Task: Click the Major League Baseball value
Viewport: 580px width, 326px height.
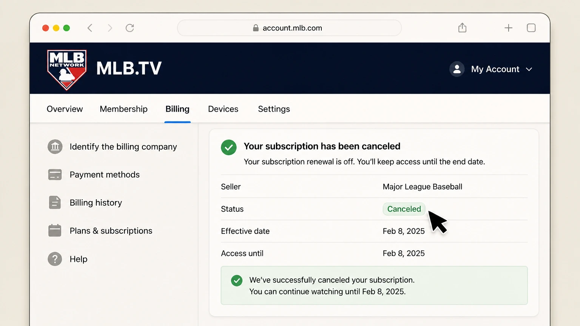Action: (423, 187)
